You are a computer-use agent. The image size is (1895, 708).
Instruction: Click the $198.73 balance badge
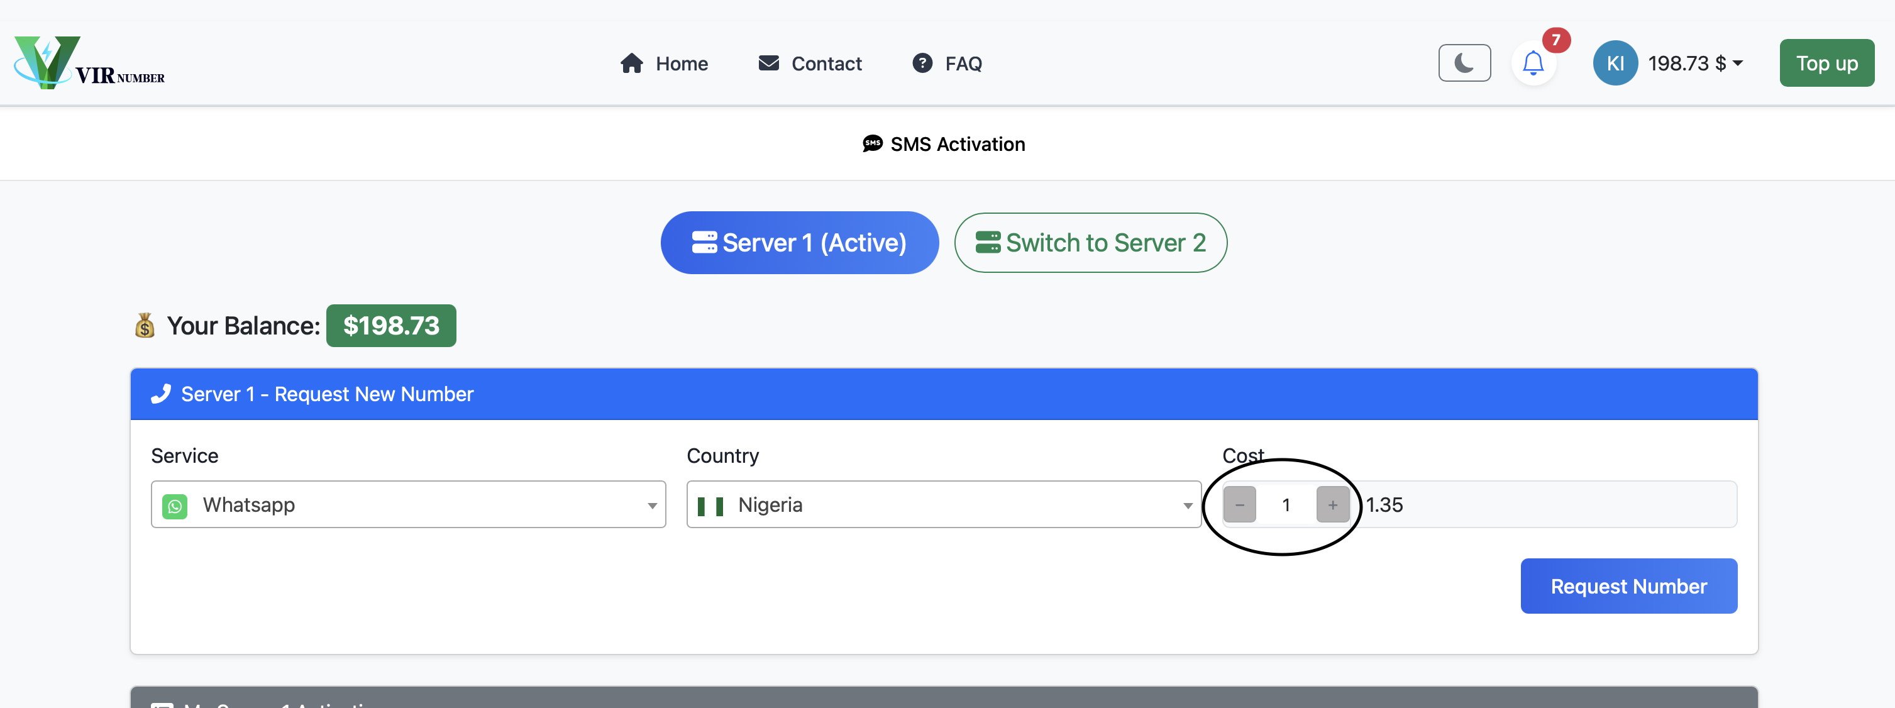pos(390,325)
